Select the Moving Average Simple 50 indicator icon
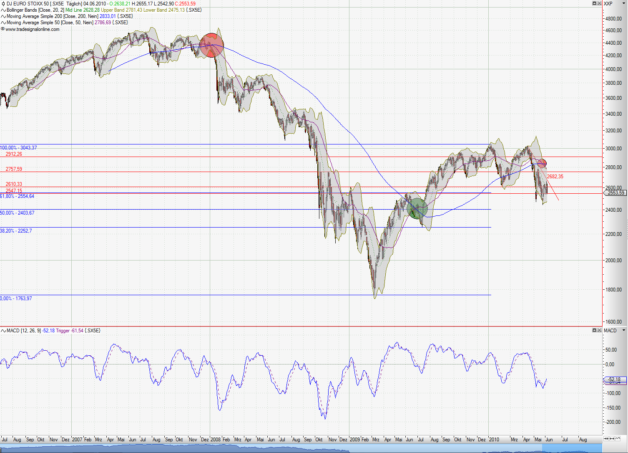 [3, 23]
